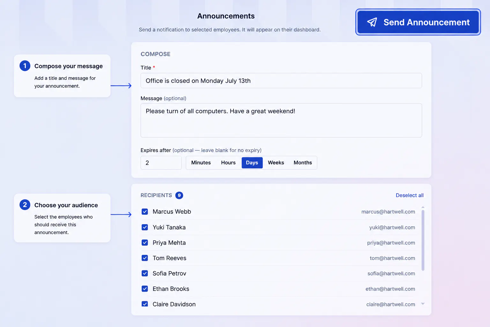Click the name Priya Mehta
This screenshot has height=327, width=490.
coord(169,243)
